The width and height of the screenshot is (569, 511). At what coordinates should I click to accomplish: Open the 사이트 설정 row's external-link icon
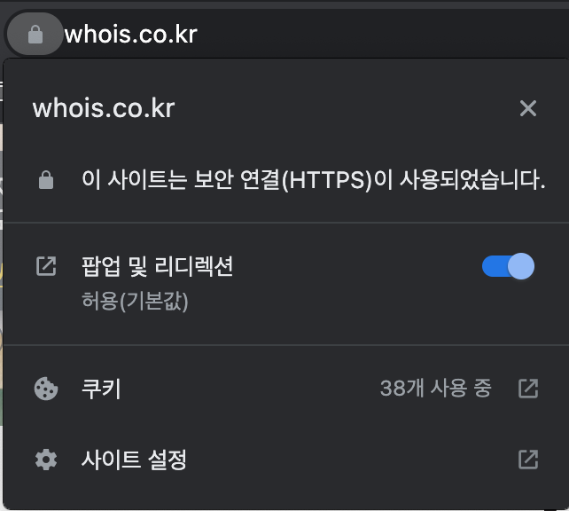click(528, 460)
